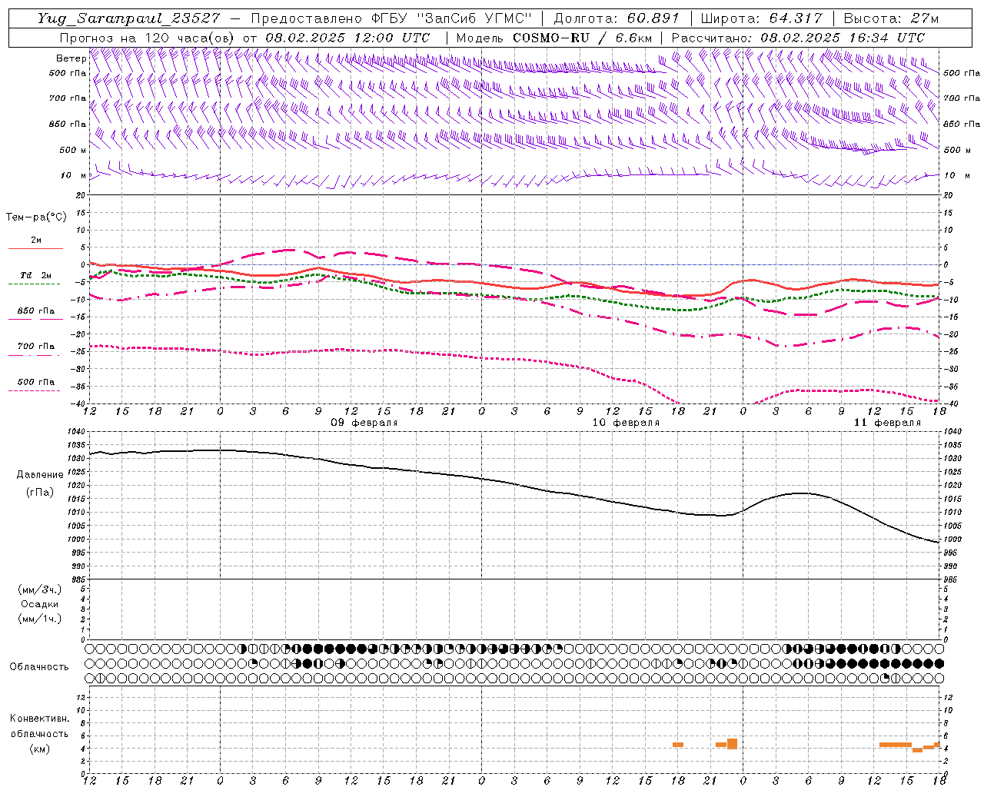Click the '(км)' unit label
Screen dimensions: 984x787
[40, 749]
